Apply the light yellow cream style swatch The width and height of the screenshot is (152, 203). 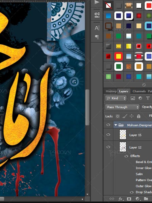[139, 26]
